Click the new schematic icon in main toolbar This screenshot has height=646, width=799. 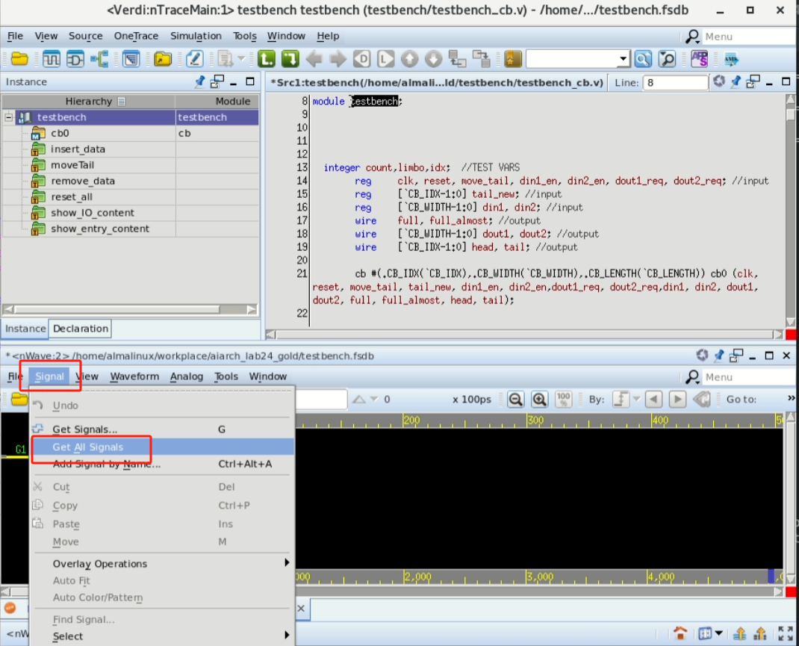pyautogui.click(x=75, y=59)
